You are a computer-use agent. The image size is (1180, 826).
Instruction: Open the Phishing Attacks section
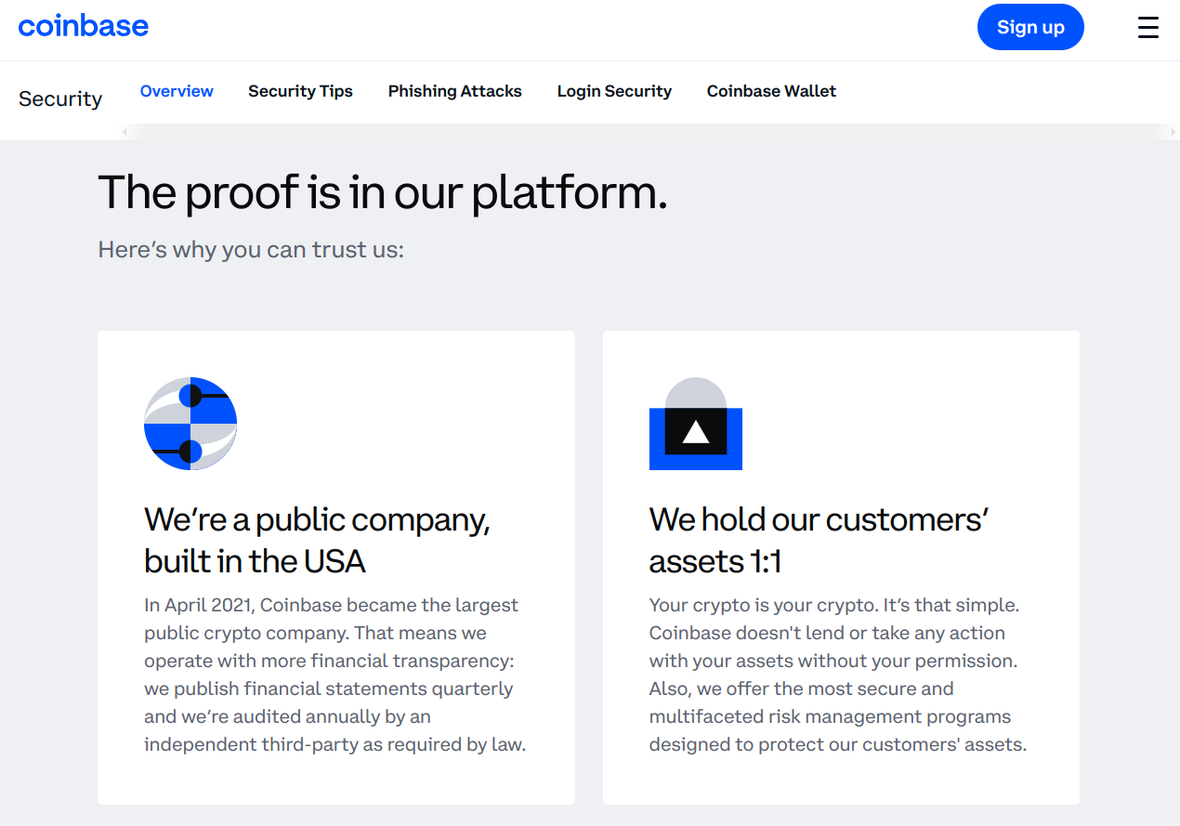(x=454, y=91)
